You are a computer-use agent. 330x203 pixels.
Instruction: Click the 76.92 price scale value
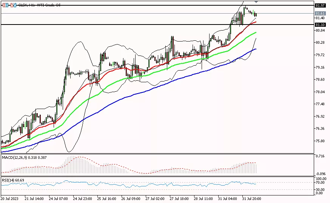click(x=320, y=116)
